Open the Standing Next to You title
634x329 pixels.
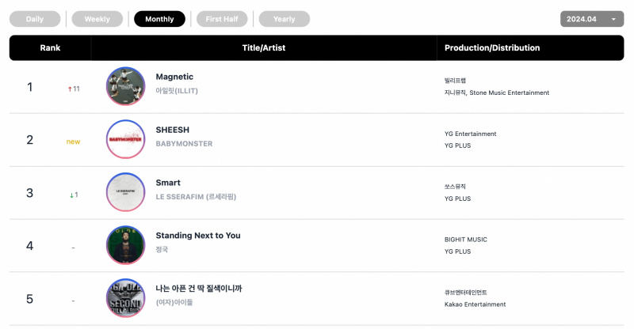pyautogui.click(x=197, y=236)
